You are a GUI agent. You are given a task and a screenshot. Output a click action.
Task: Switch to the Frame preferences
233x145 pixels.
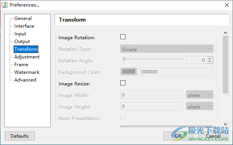[21, 65]
